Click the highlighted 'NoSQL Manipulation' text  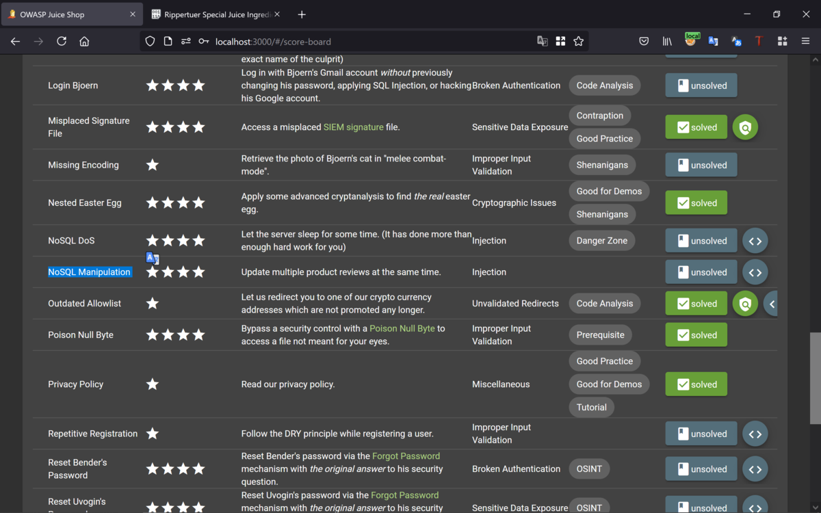point(89,272)
